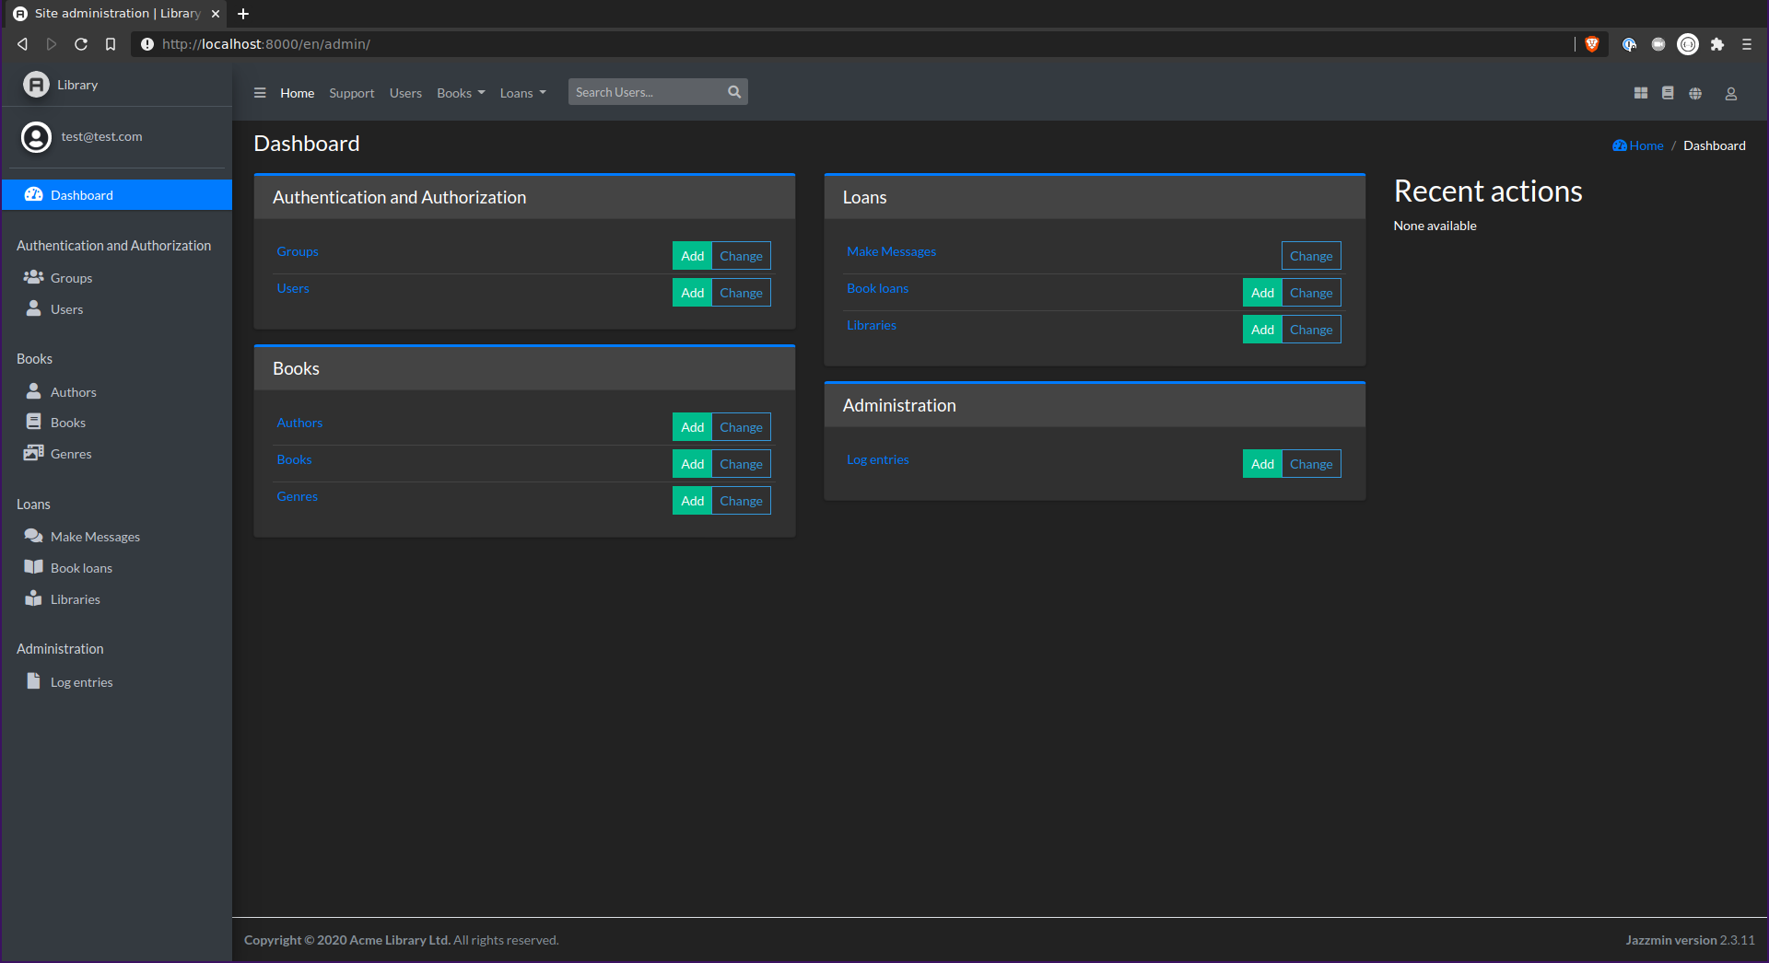Image resolution: width=1769 pixels, height=963 pixels.
Task: Open the globe language icon in navbar
Action: (1695, 93)
